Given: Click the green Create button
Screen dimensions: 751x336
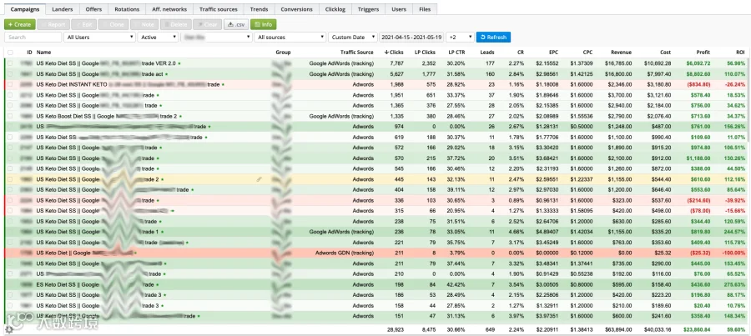Looking at the screenshot, I should 20,24.
